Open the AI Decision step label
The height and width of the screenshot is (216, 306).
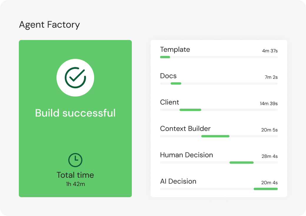tap(178, 181)
